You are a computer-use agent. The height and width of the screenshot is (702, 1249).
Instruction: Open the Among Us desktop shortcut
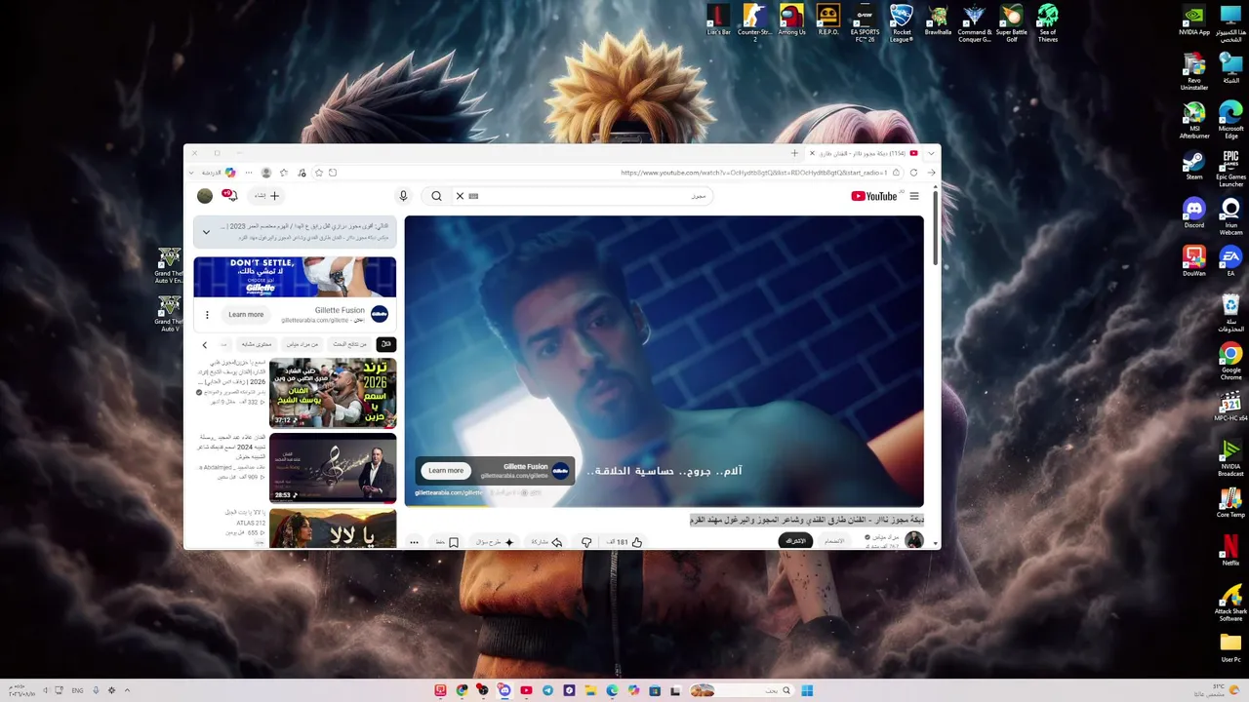791,19
